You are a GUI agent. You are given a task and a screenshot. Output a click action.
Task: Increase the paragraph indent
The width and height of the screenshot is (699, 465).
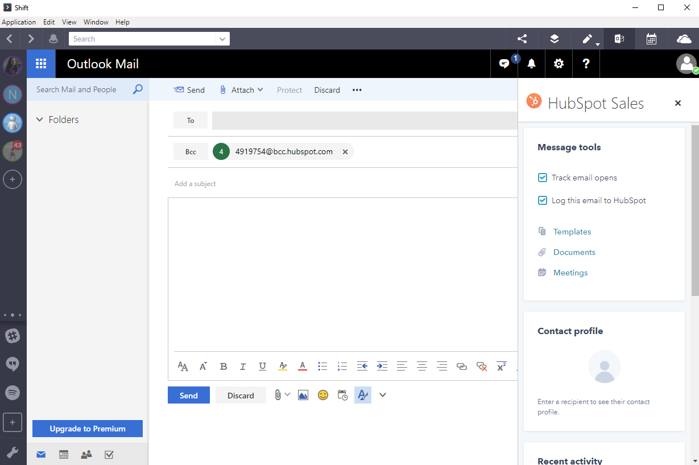(x=382, y=367)
